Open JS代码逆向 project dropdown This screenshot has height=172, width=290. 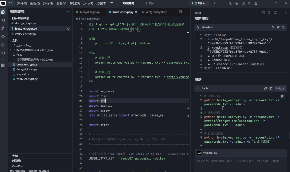coord(129,3)
